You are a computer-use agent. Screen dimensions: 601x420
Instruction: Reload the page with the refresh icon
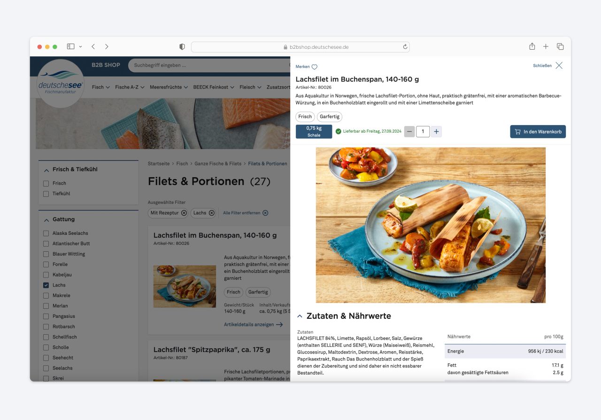pyautogui.click(x=405, y=47)
